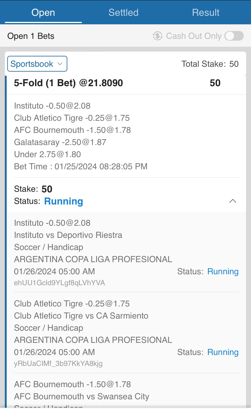Select the Open bets tab
The height and width of the screenshot is (409, 251).
click(x=43, y=12)
